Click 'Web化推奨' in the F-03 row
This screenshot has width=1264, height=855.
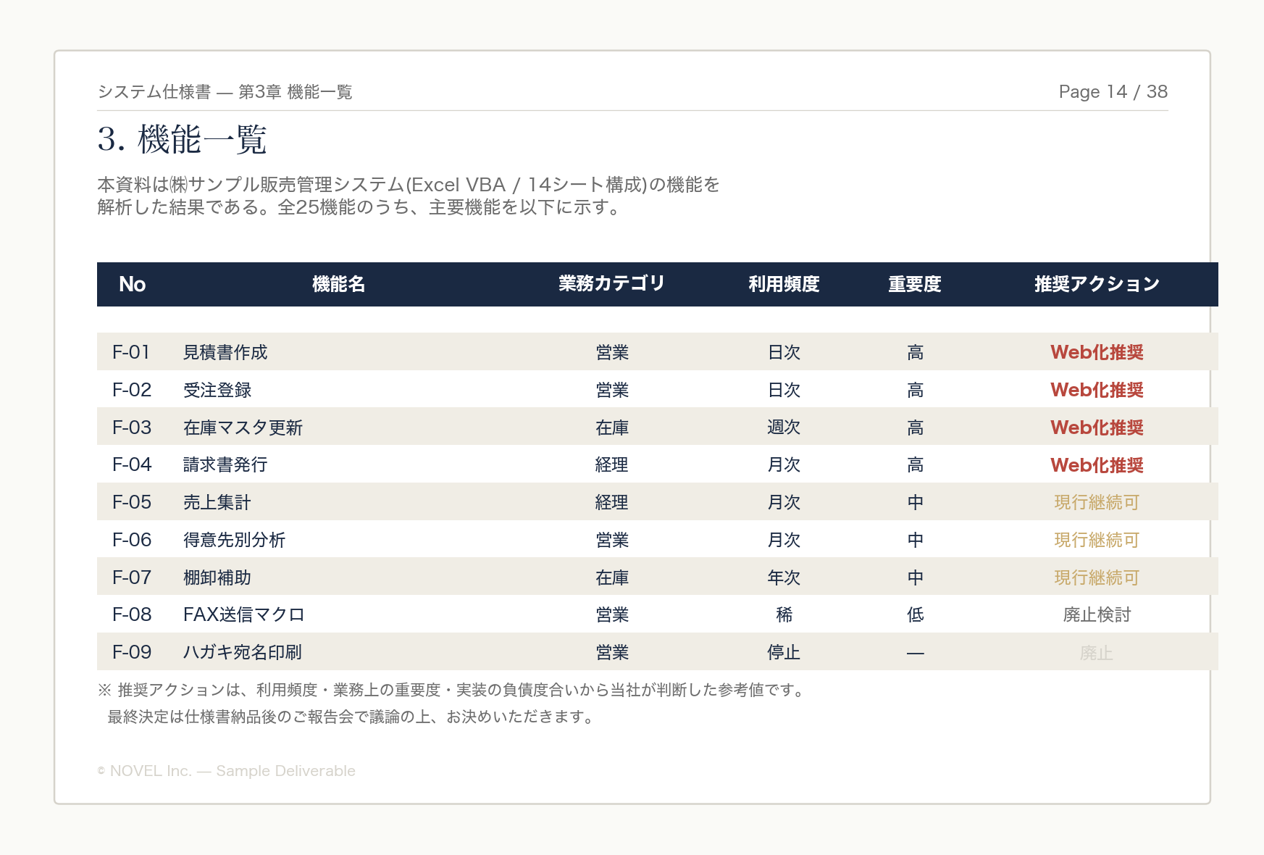[x=1097, y=427]
